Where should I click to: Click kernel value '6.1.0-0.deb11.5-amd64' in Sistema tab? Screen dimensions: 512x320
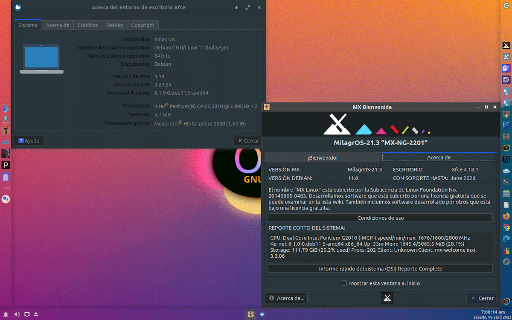181,93
